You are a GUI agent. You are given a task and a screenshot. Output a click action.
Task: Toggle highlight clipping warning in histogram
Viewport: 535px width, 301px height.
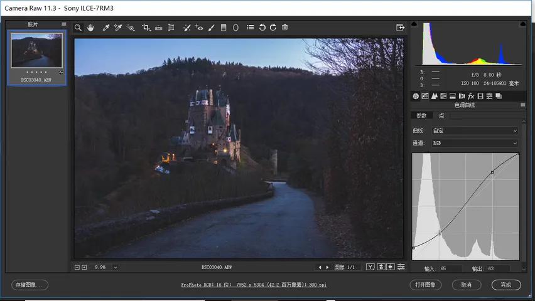click(x=522, y=24)
